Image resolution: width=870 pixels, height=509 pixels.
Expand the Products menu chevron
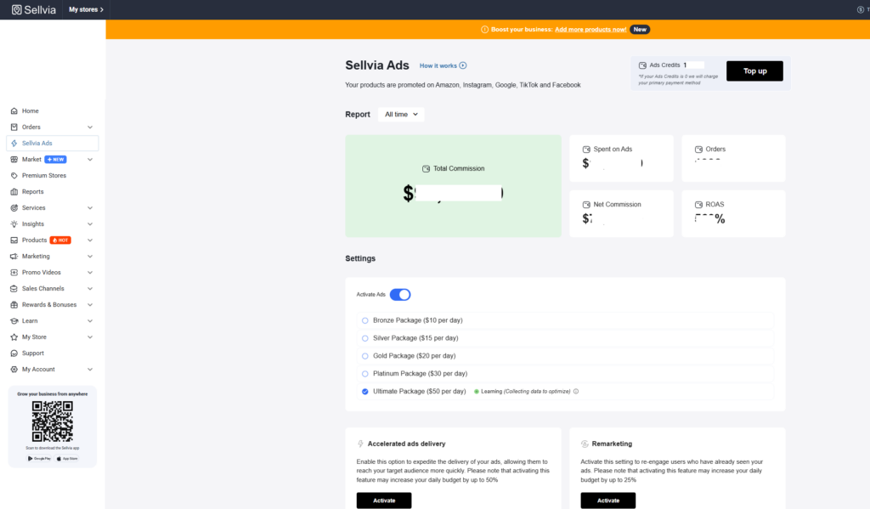point(90,240)
